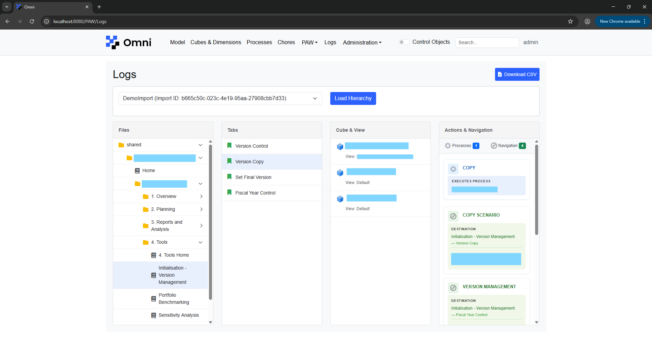
Task: Open the import selection dropdown
Action: (x=220, y=98)
